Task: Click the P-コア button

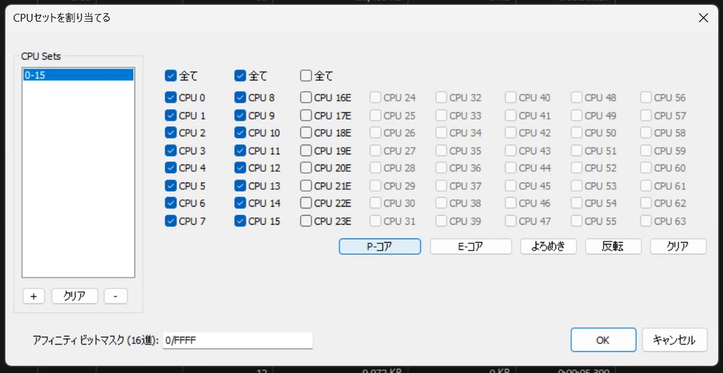Action: [380, 246]
